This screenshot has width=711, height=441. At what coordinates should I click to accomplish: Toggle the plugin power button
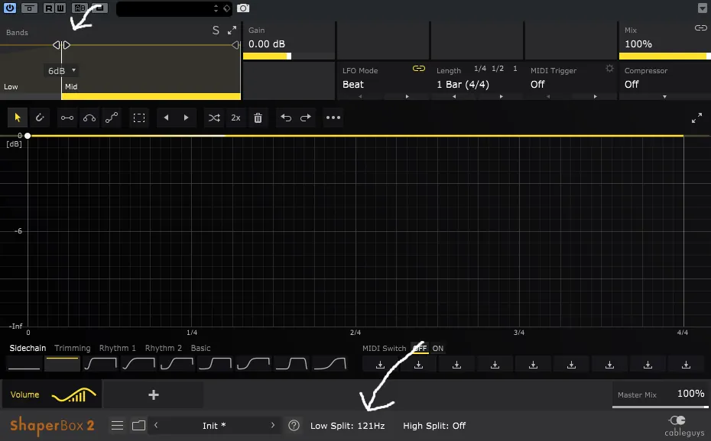coord(9,8)
